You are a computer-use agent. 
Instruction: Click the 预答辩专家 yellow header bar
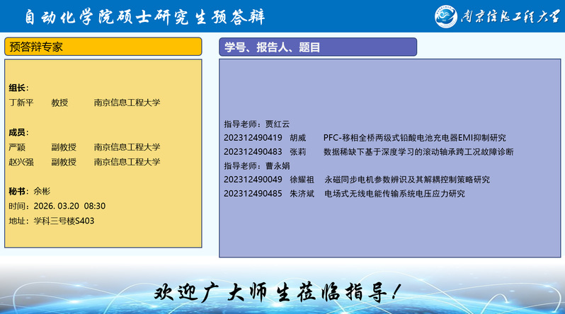(x=103, y=47)
